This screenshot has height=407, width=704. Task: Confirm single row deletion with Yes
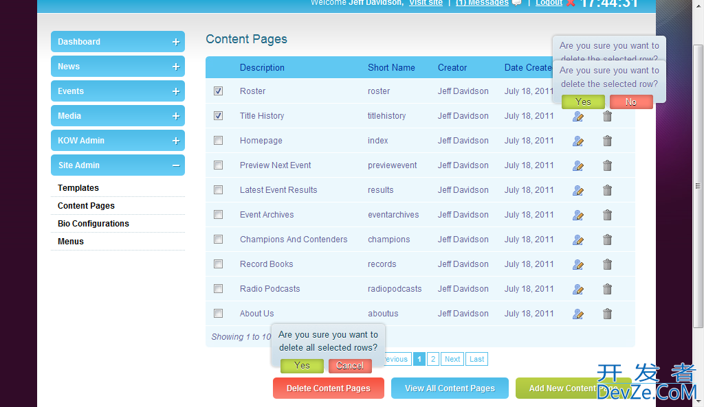583,102
